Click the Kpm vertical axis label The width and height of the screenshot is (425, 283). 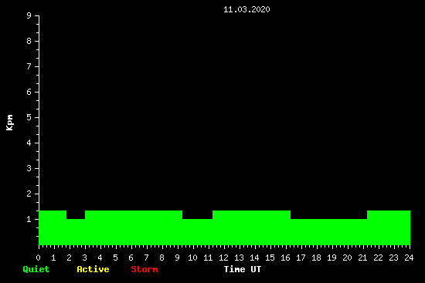(x=9, y=123)
